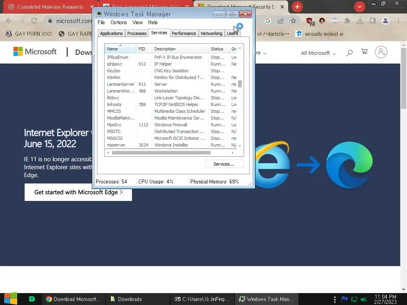
Task: Sort services by the Description column header
Action: 180,49
